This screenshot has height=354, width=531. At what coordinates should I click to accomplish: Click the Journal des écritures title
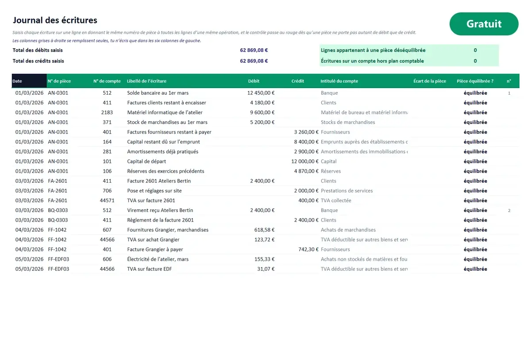tap(55, 20)
